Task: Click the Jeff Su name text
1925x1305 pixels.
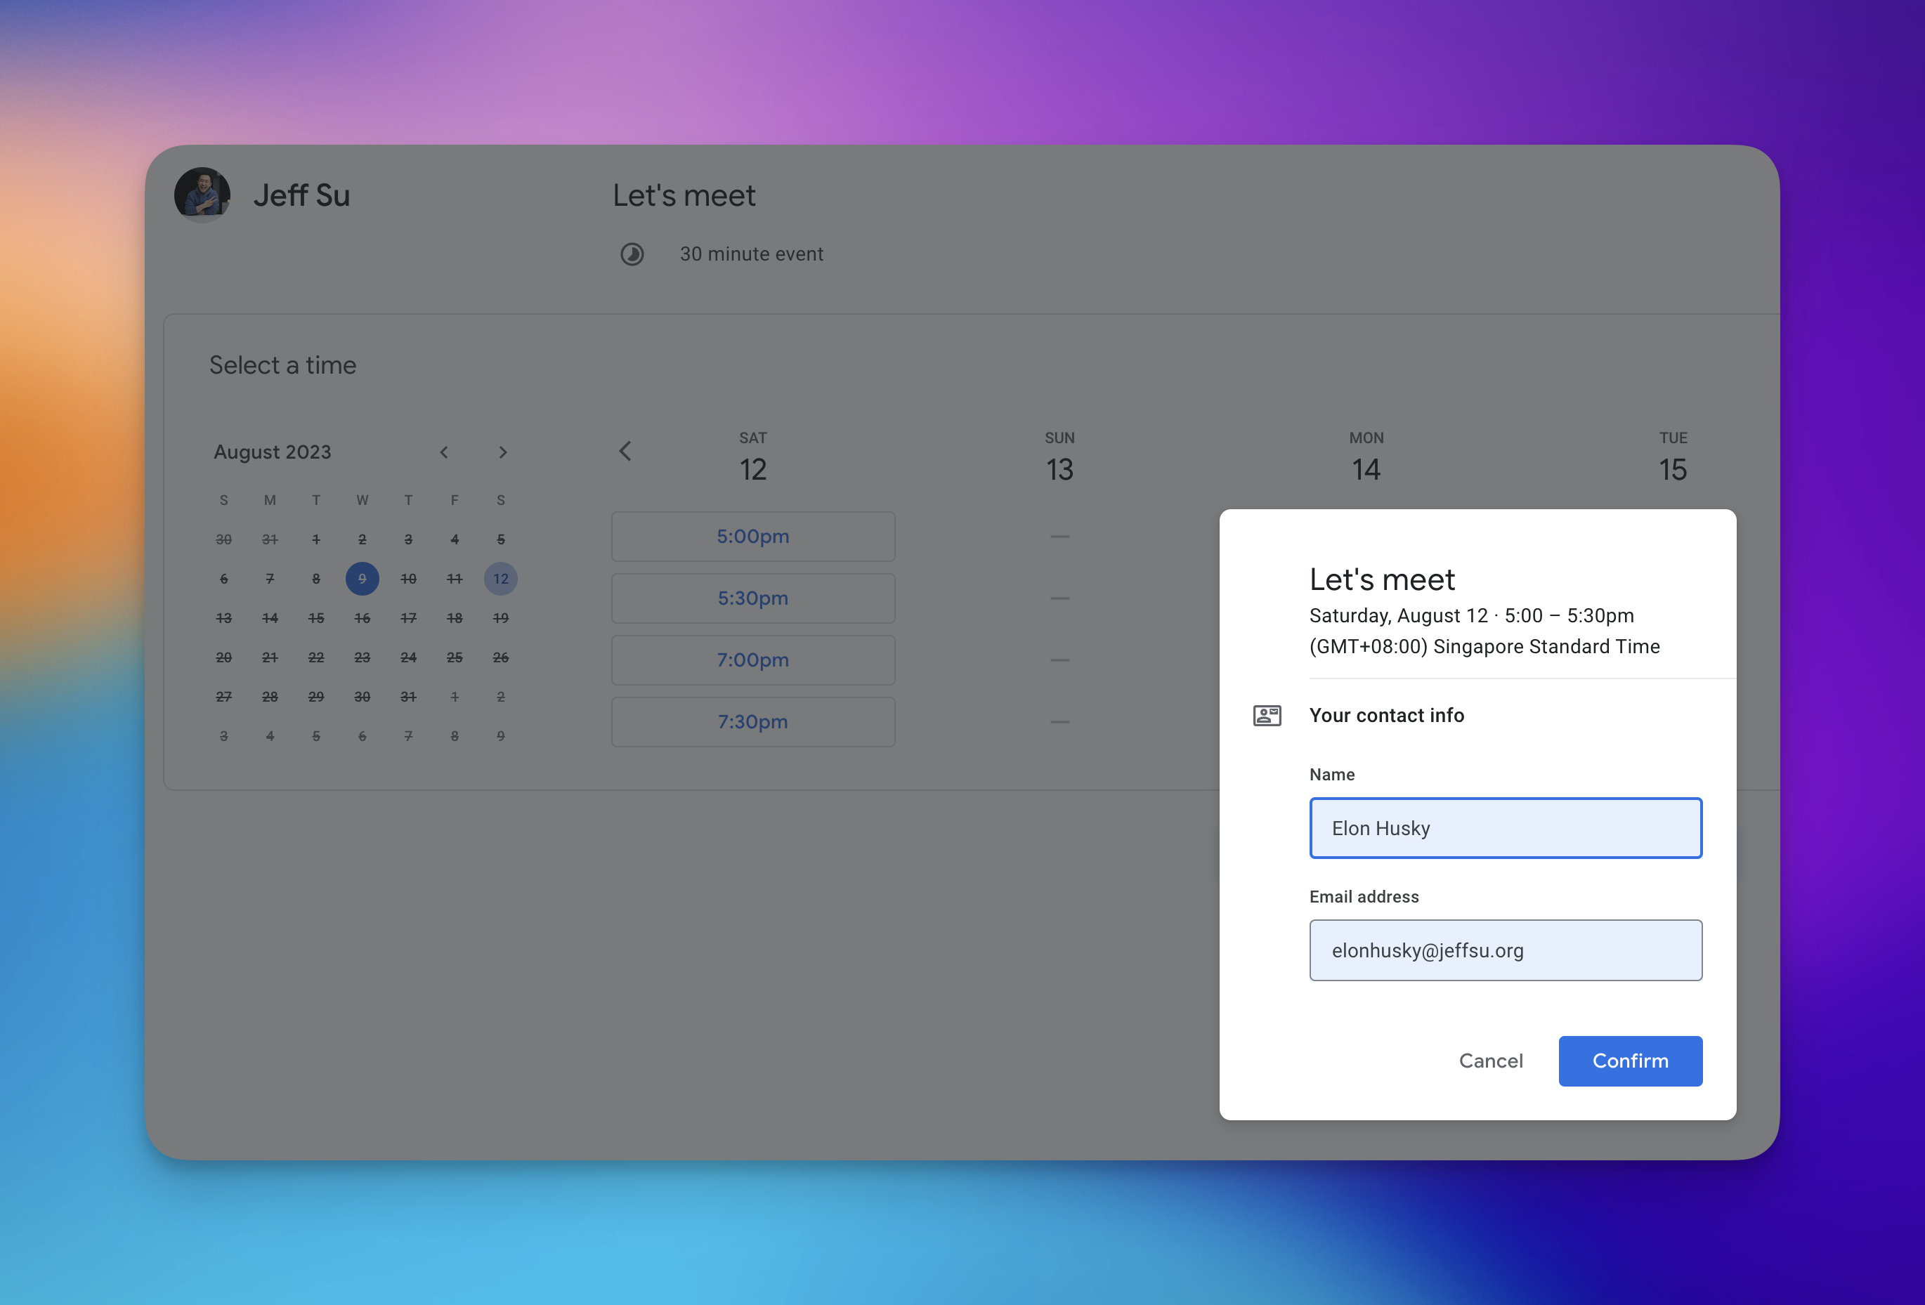Action: tap(301, 195)
